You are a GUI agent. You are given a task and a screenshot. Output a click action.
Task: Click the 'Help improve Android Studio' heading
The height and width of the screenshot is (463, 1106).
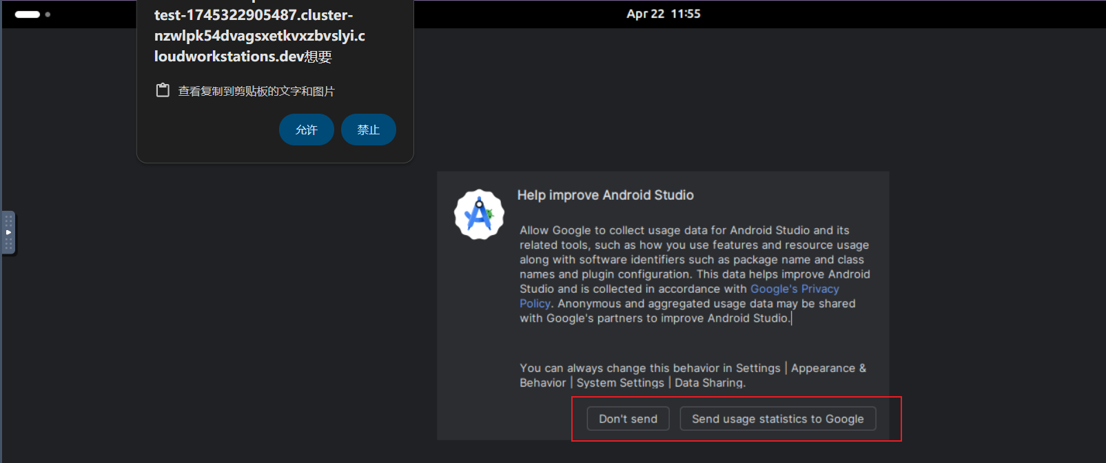pos(605,195)
